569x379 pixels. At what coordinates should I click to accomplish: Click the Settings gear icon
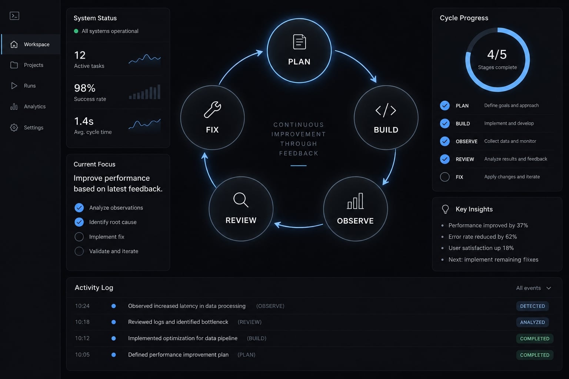coord(14,128)
